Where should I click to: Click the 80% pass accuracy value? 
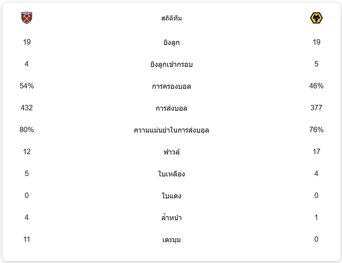coord(27,130)
